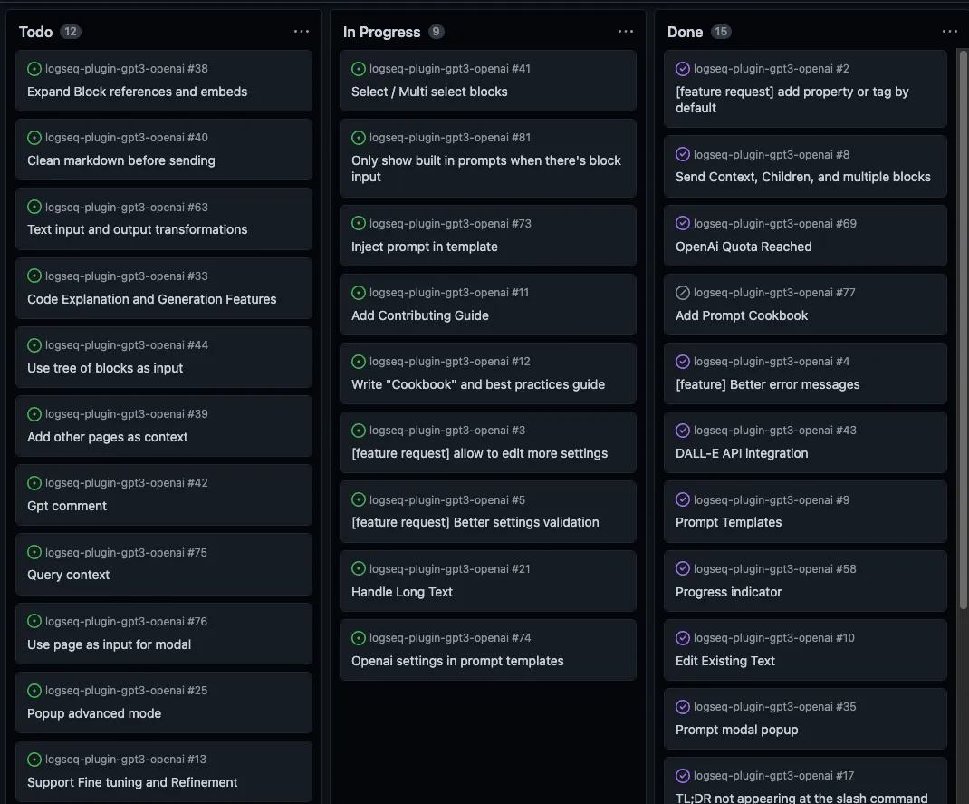The width and height of the screenshot is (969, 804).
Task: Click open-issue icon beside issue #41
Action: (x=359, y=69)
